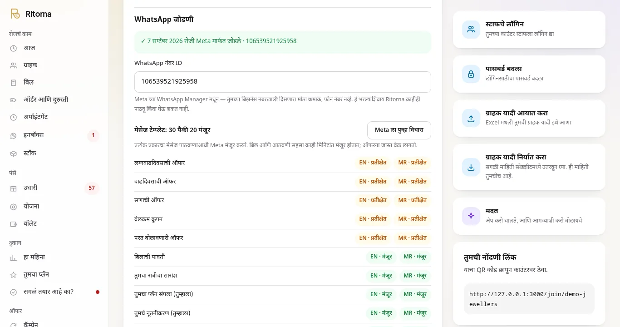
Task: Click पासवर्ड बदला lock icon
Action: point(471,74)
